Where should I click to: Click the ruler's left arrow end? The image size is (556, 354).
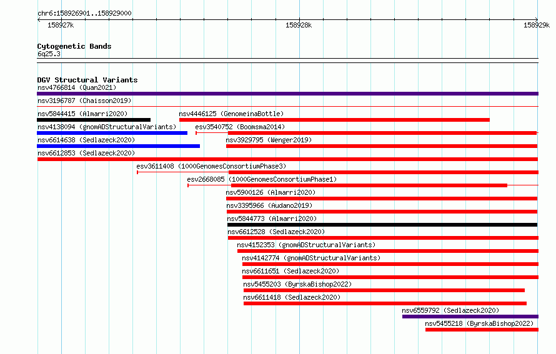[x=39, y=19]
